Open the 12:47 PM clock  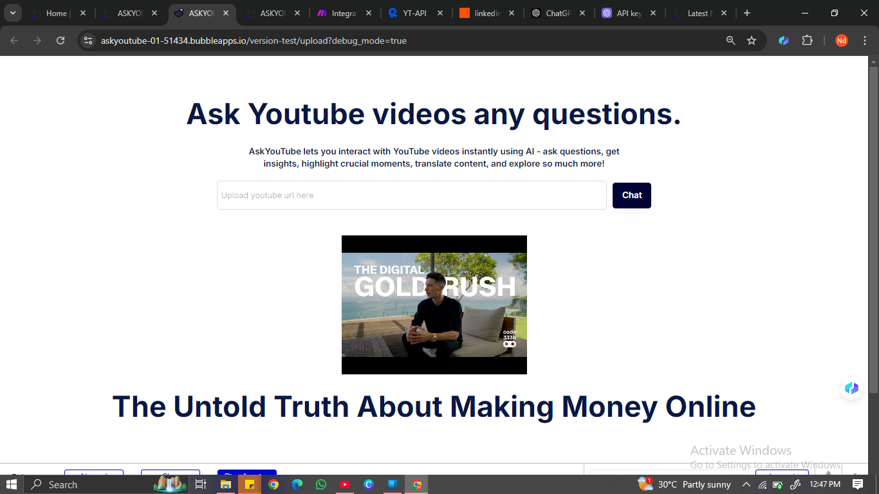coord(825,484)
